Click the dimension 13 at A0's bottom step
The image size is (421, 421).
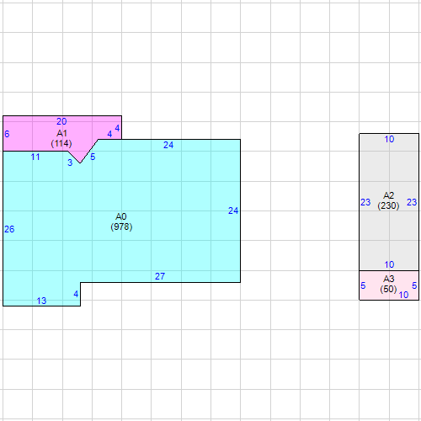point(41,301)
